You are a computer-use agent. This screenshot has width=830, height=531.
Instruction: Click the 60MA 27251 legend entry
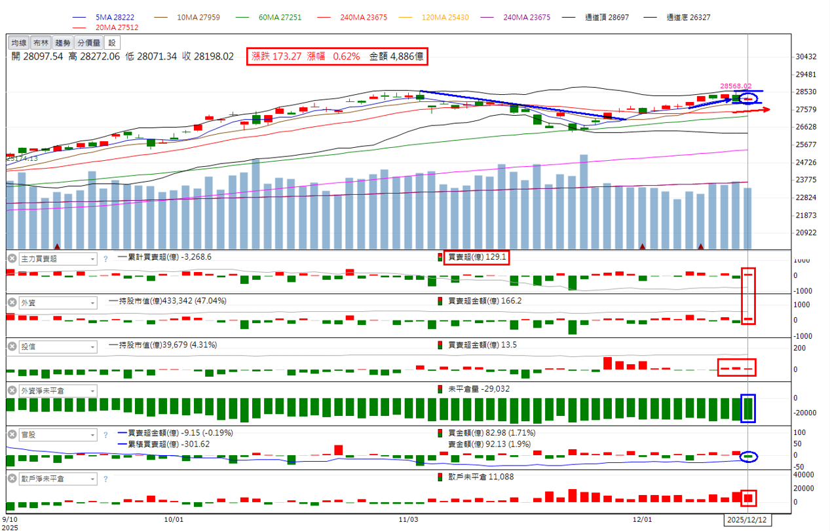point(278,18)
